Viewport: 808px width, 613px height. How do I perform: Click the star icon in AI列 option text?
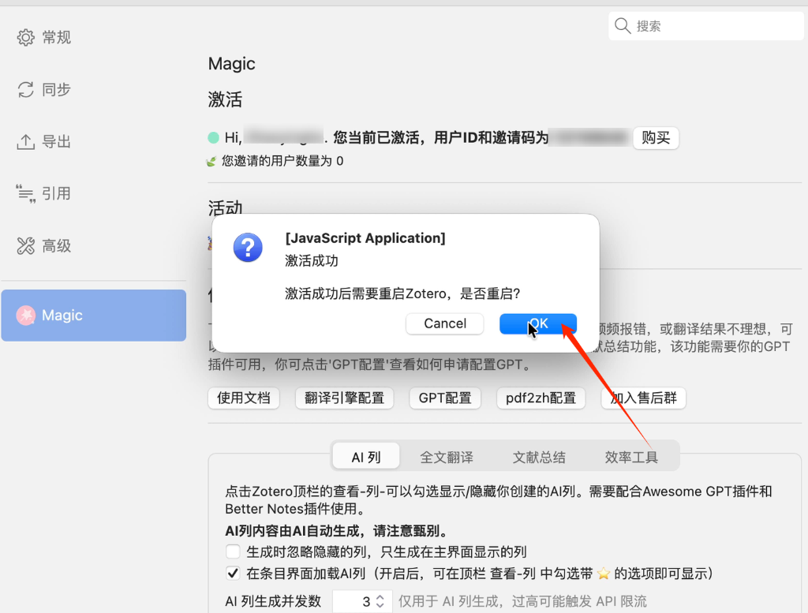point(604,574)
